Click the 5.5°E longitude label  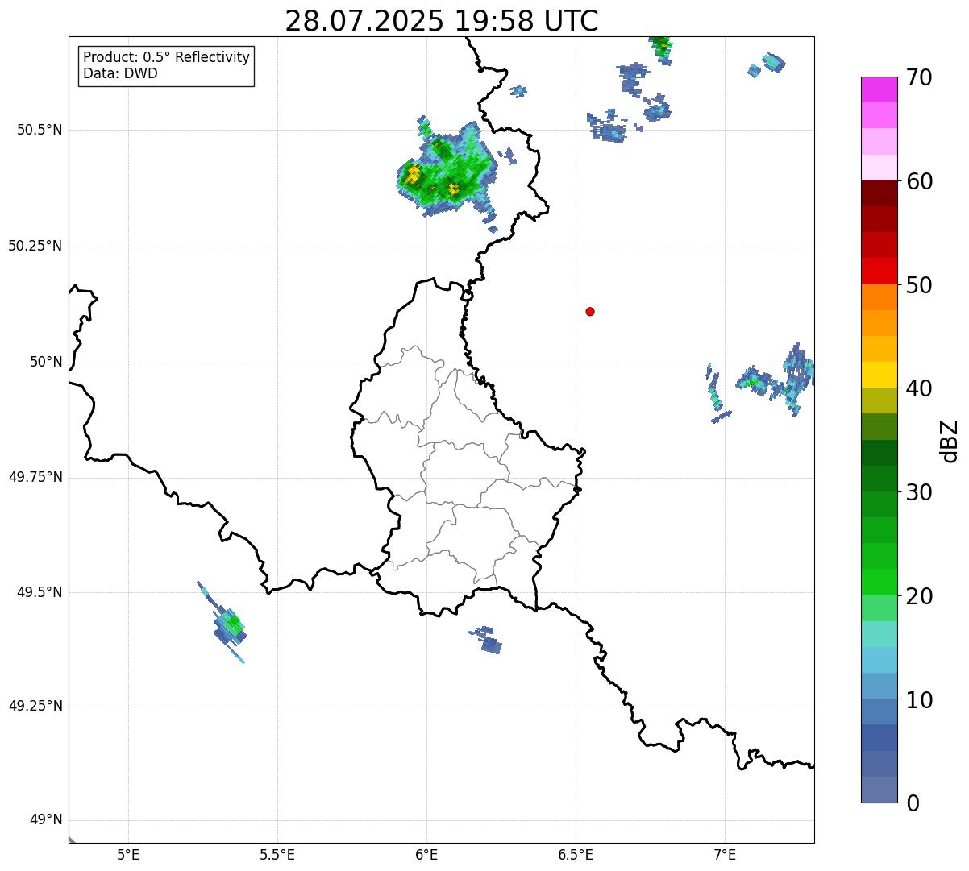click(277, 855)
